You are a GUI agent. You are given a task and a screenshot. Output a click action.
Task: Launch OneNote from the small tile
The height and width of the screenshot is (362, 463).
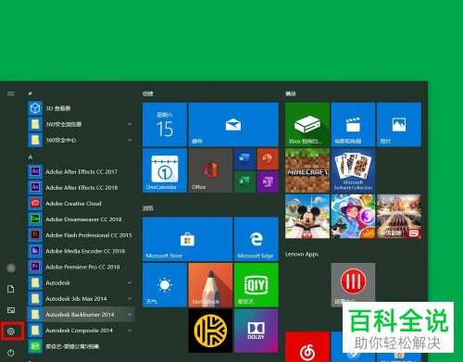point(268,181)
